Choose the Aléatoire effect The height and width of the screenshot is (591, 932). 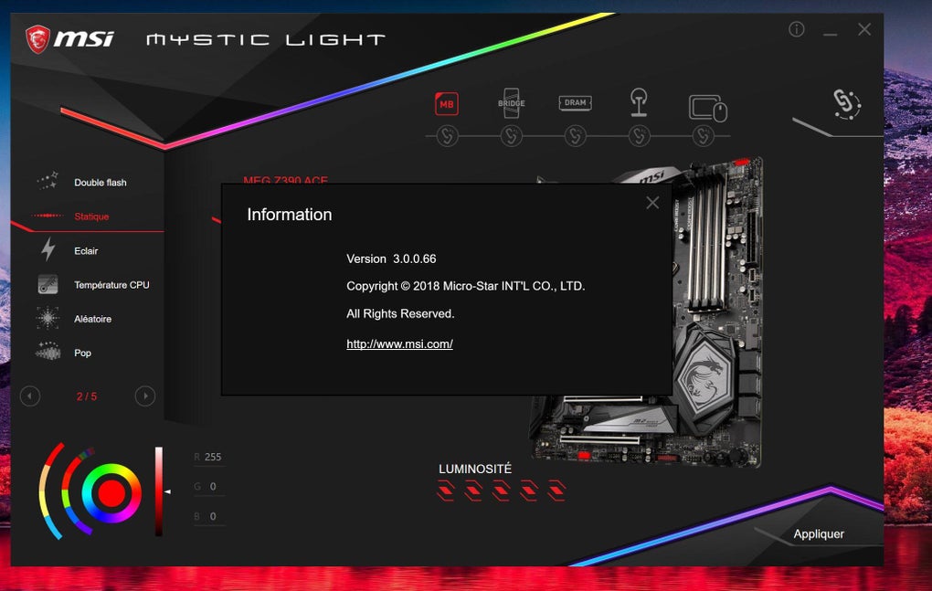tap(92, 319)
